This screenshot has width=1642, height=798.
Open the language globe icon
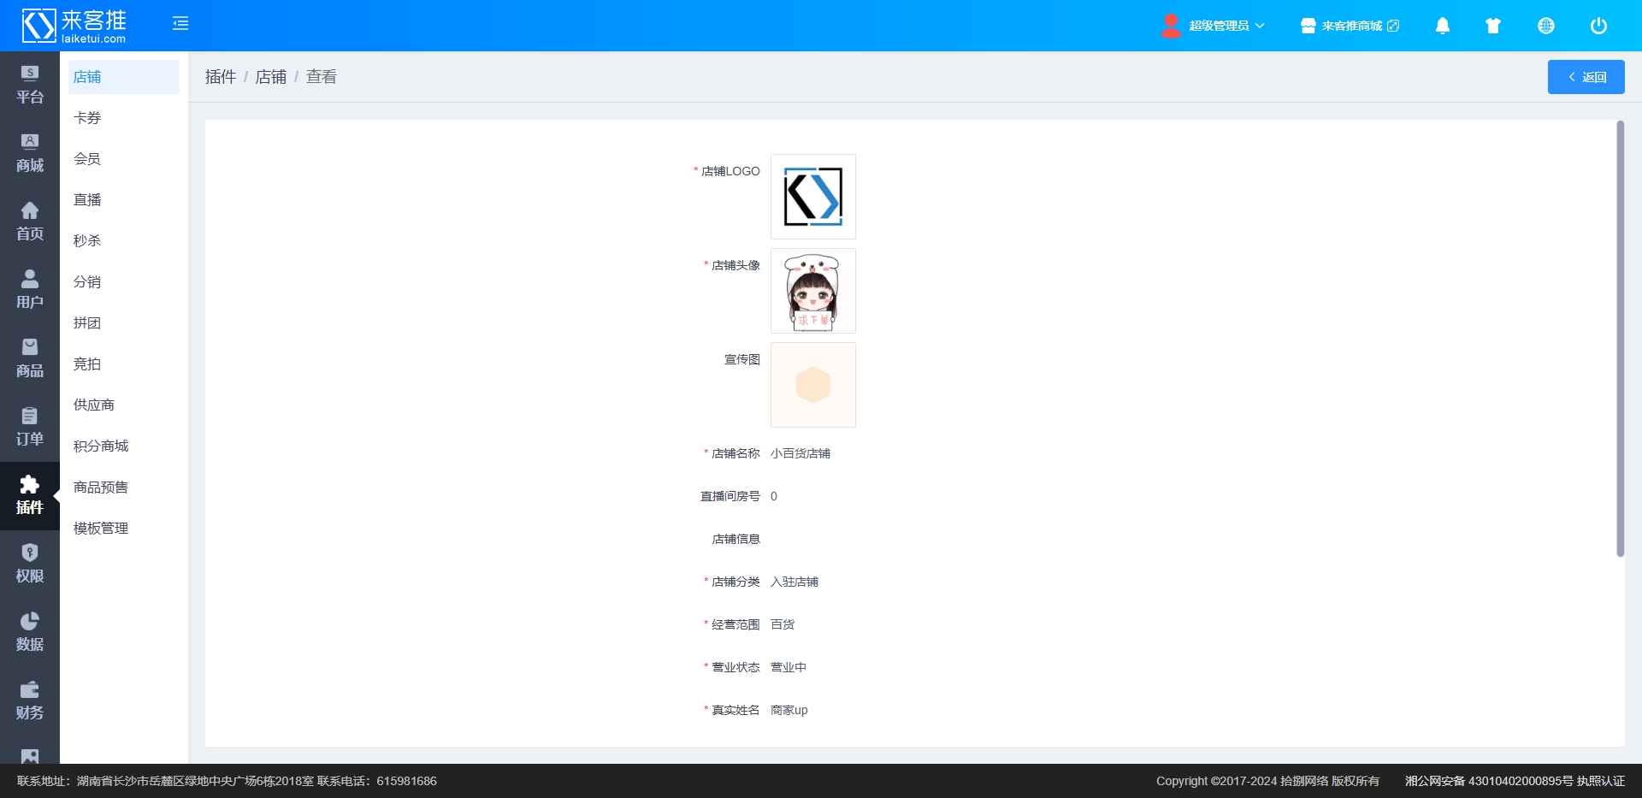[x=1545, y=26]
